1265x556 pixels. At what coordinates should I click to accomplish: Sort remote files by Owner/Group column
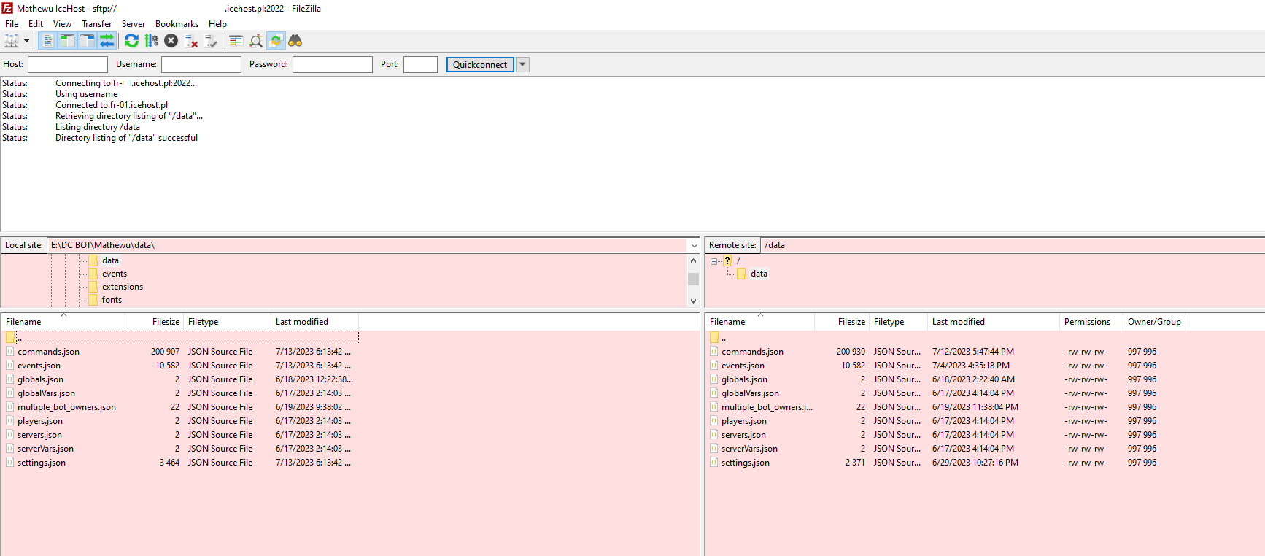pyautogui.click(x=1154, y=322)
